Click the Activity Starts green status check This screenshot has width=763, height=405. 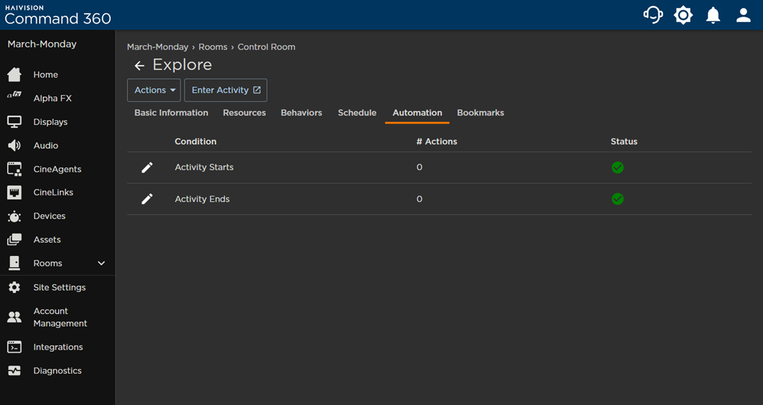point(617,168)
